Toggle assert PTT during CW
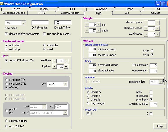 (x=6, y=61)
